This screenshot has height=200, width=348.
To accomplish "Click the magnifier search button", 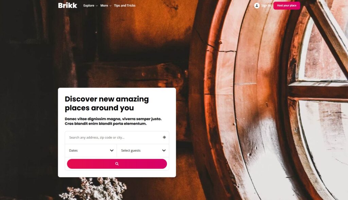I will 117,164.
